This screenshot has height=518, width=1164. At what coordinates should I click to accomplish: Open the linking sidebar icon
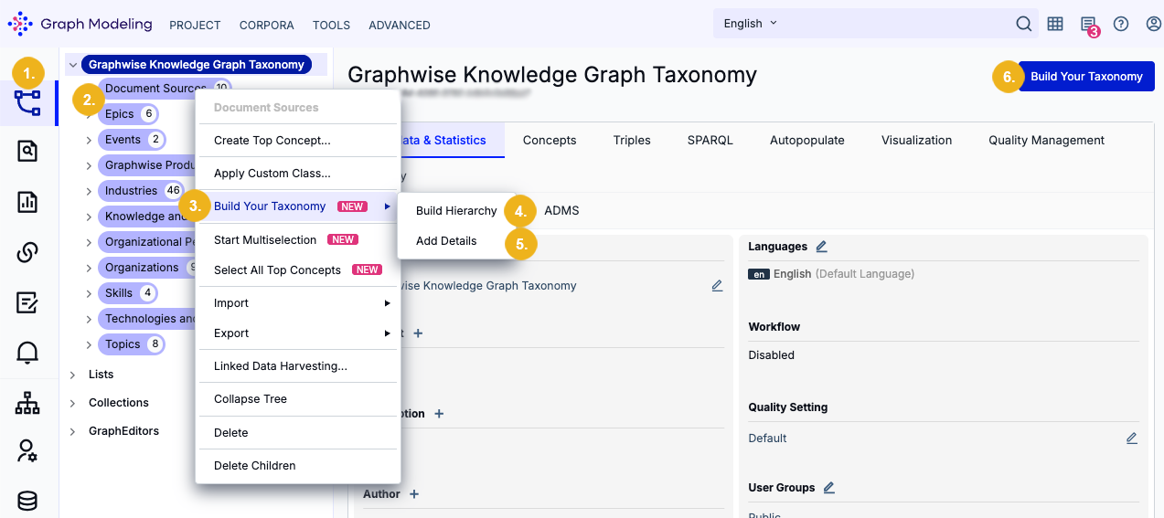[x=28, y=252]
